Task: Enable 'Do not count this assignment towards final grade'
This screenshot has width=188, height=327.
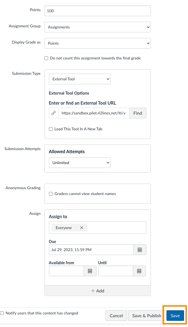Action: point(46,58)
